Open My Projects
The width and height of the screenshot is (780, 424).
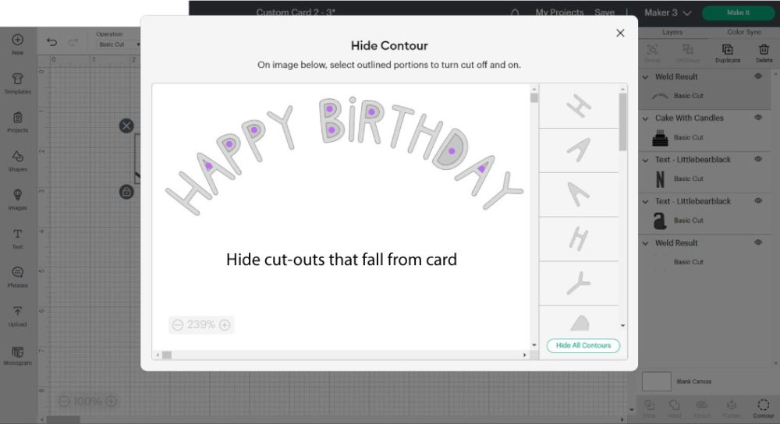559,12
